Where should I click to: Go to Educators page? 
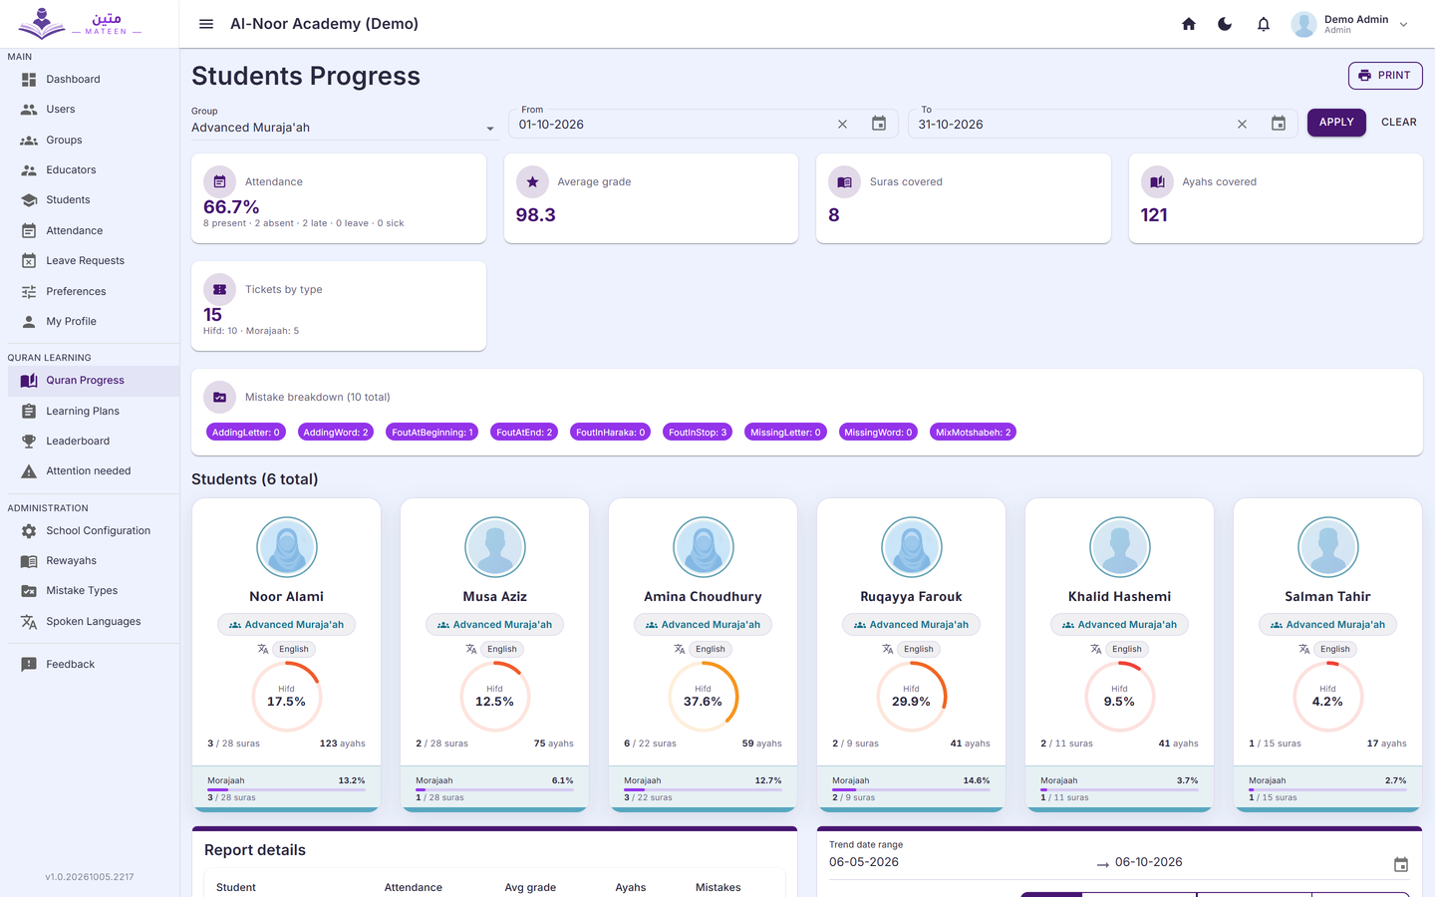[90, 170]
